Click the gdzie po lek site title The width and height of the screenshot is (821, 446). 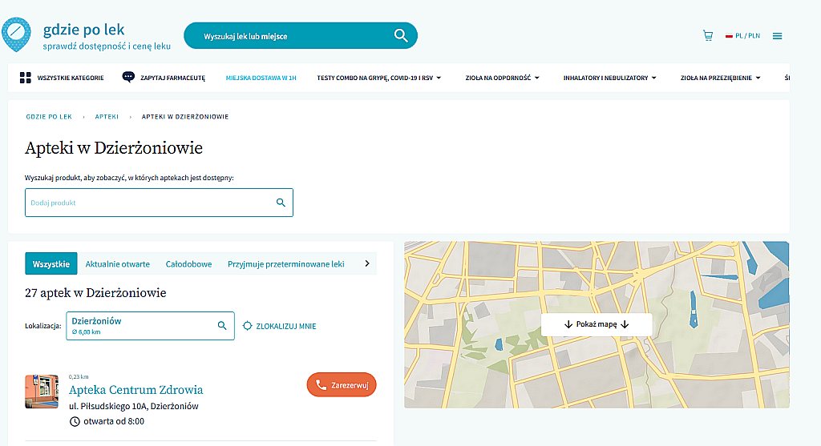83,30
